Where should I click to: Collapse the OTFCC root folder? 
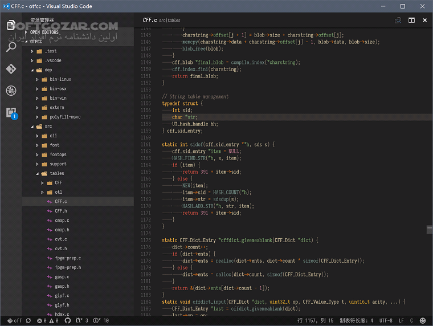(78, 42)
